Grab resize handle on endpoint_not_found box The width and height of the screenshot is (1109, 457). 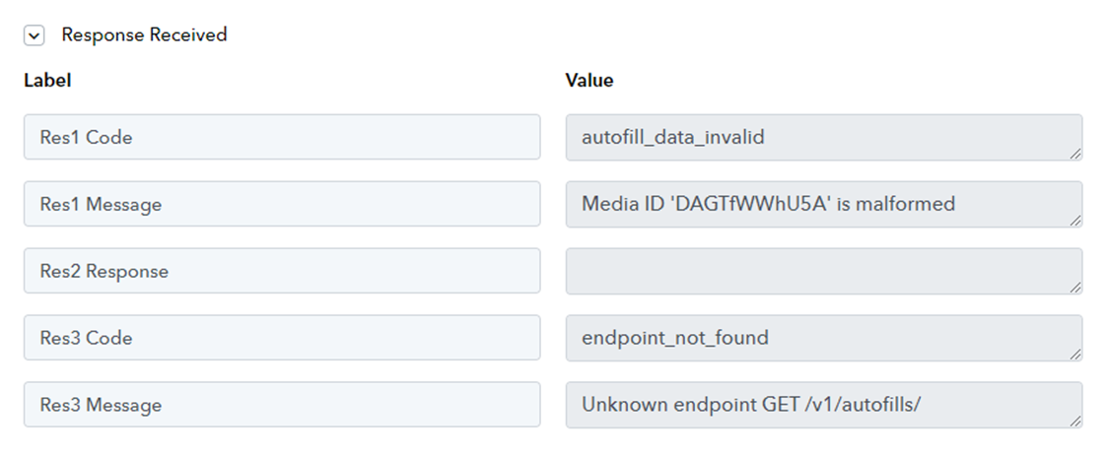click(x=1075, y=354)
